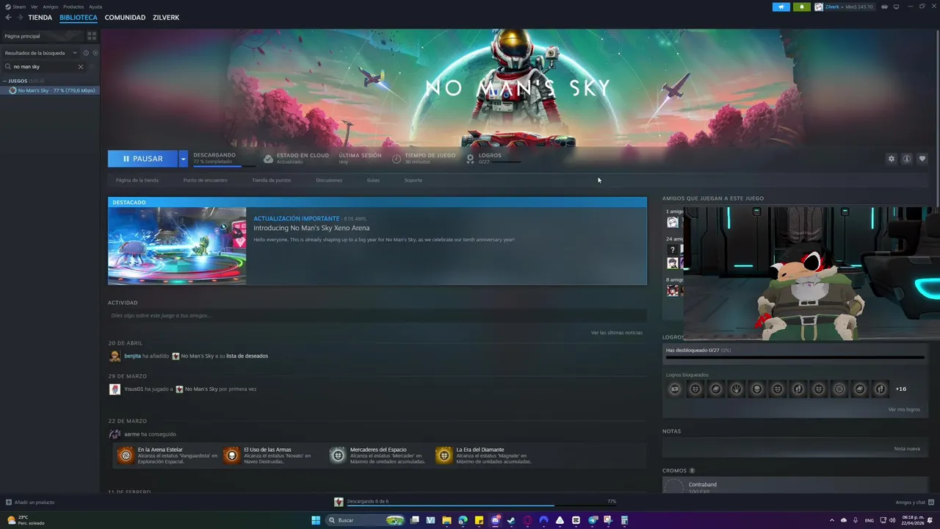The width and height of the screenshot is (940, 529).
Task: Click Ver las últimas noticias
Action: point(617,333)
